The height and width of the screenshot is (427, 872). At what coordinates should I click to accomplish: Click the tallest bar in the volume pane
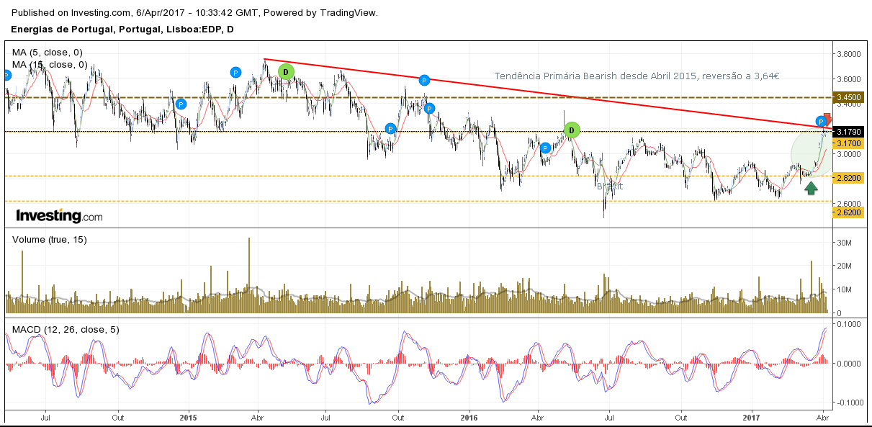click(x=249, y=275)
